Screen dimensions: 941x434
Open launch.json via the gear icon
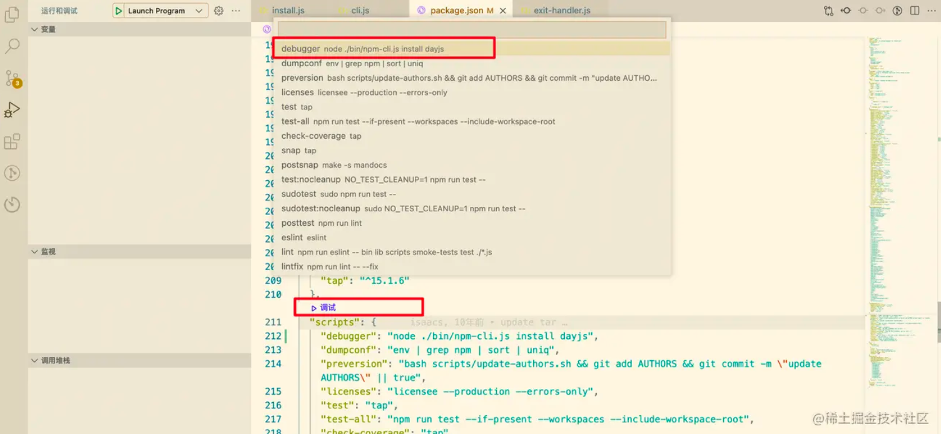click(218, 11)
